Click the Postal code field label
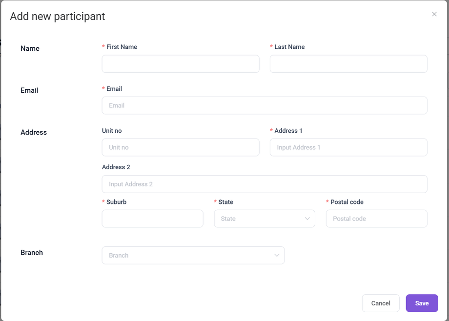The height and width of the screenshot is (321, 449). pyautogui.click(x=347, y=202)
